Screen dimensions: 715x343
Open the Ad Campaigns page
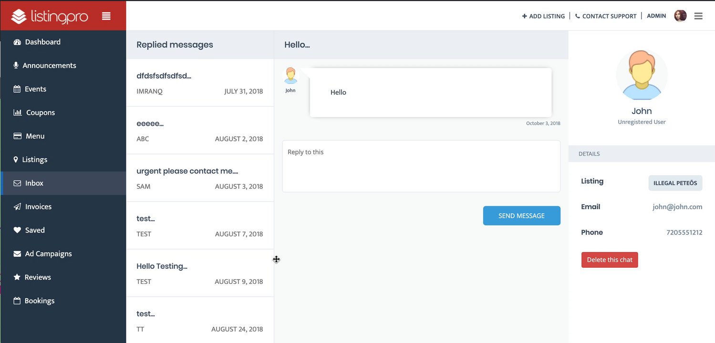[48, 253]
